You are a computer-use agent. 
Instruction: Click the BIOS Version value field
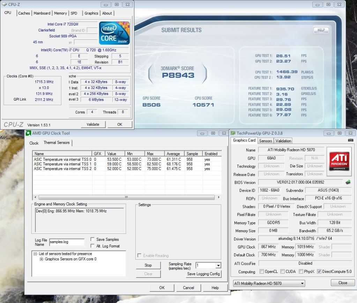(x=300, y=182)
